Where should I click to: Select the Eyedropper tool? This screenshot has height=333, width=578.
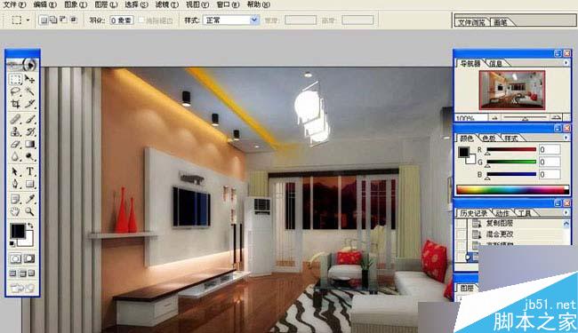(29, 199)
